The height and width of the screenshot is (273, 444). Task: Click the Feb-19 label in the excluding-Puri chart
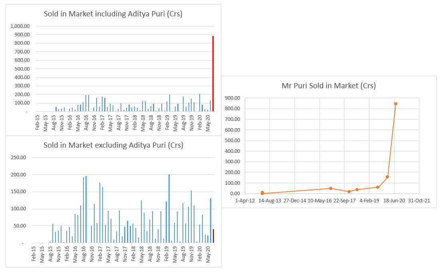(x=166, y=253)
